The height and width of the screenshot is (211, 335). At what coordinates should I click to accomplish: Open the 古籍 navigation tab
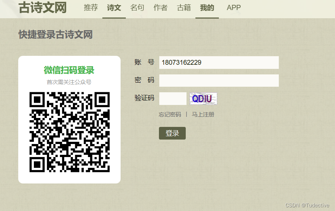184,8
